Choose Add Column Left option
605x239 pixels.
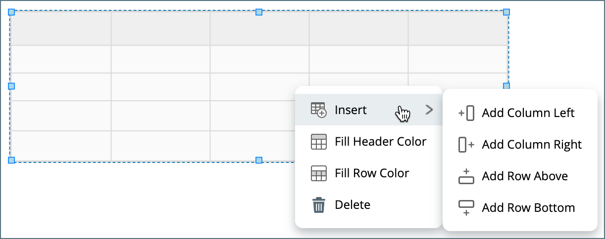[x=528, y=113]
